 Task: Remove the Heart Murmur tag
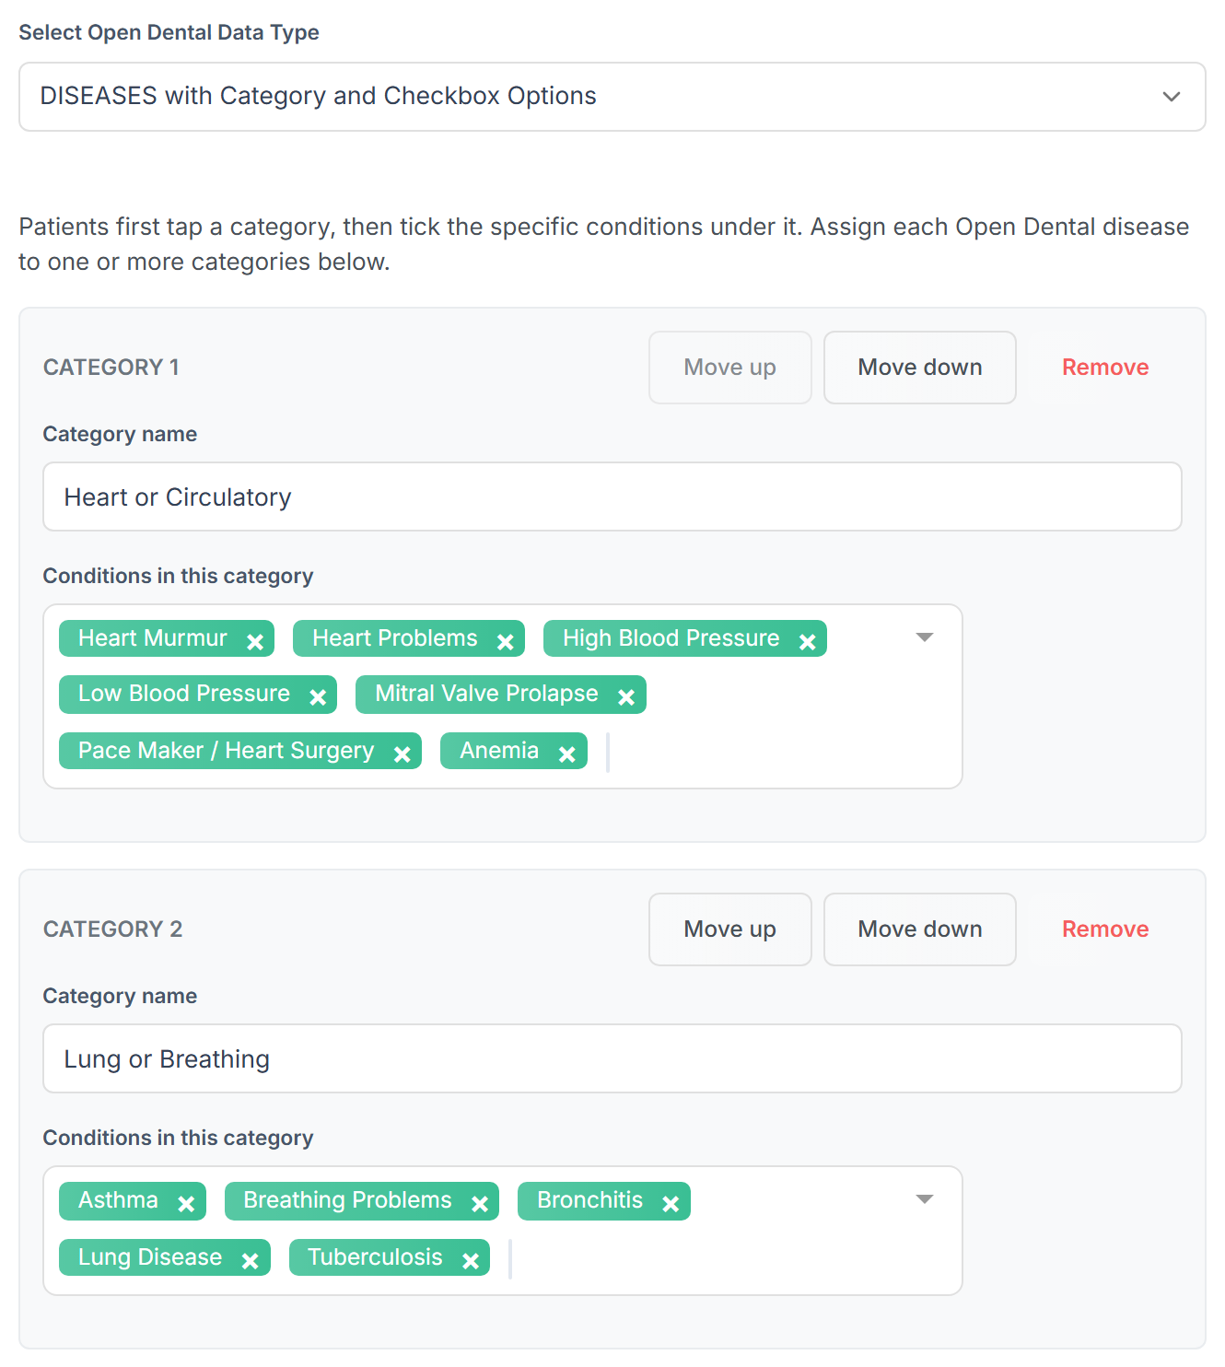[x=255, y=642]
